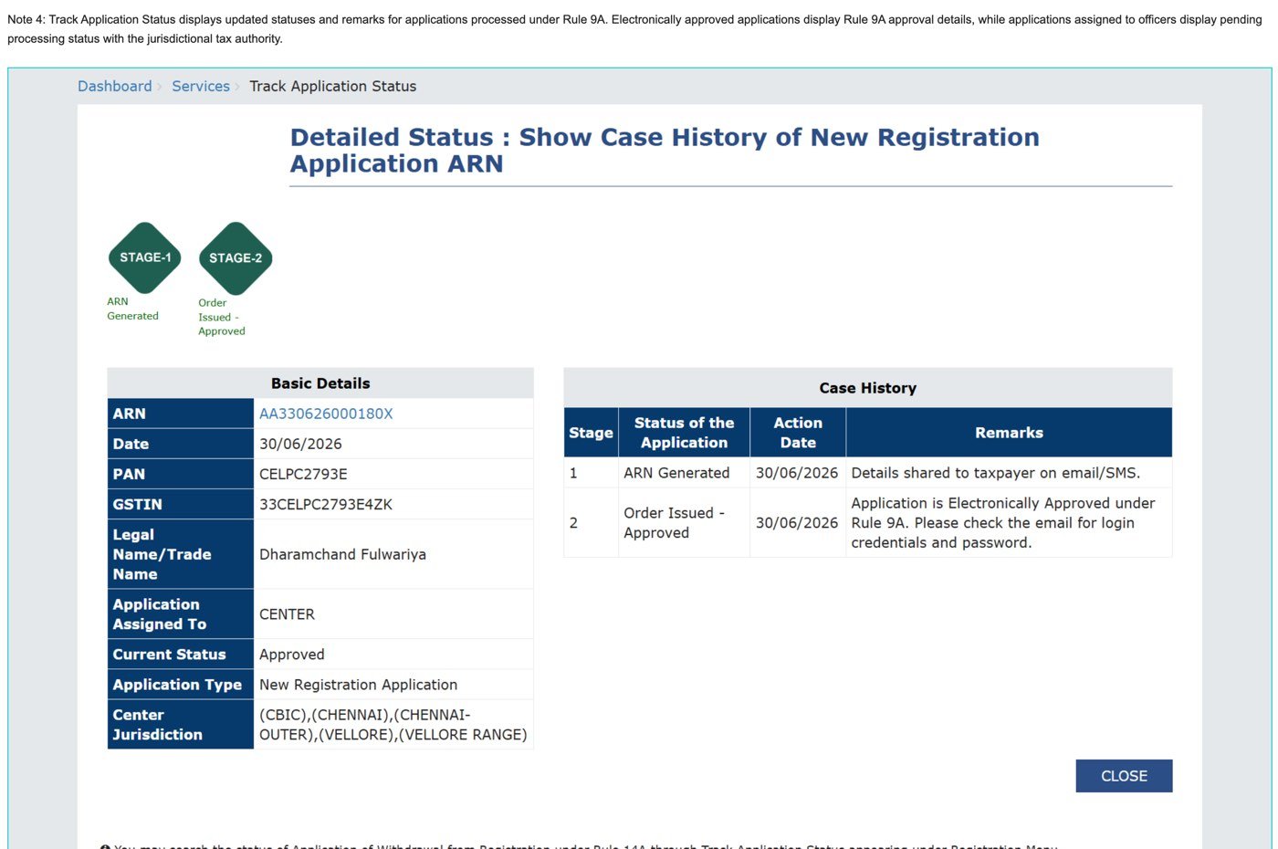Image resolution: width=1278 pixels, height=849 pixels.
Task: Select 'New Registration Application' type value
Action: point(359,685)
